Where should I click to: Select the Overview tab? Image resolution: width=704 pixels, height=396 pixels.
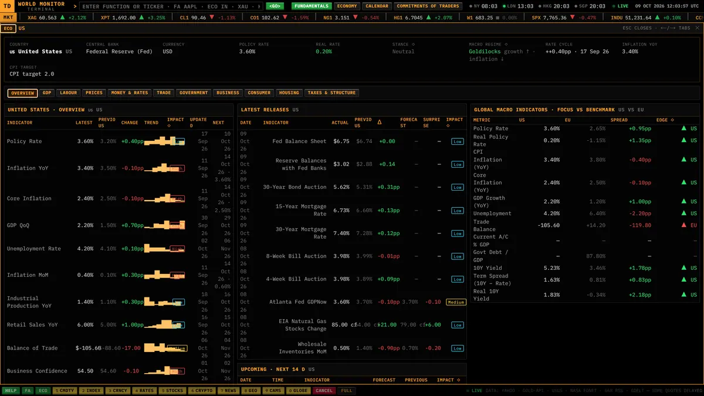pyautogui.click(x=23, y=93)
